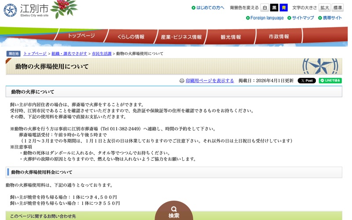The image size is (352, 220).
Task: Select blue 青 background color
Action: (x=283, y=8)
